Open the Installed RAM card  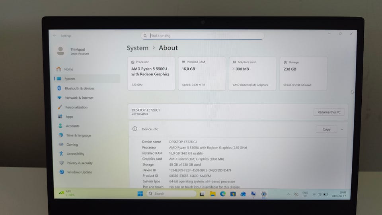(202, 74)
